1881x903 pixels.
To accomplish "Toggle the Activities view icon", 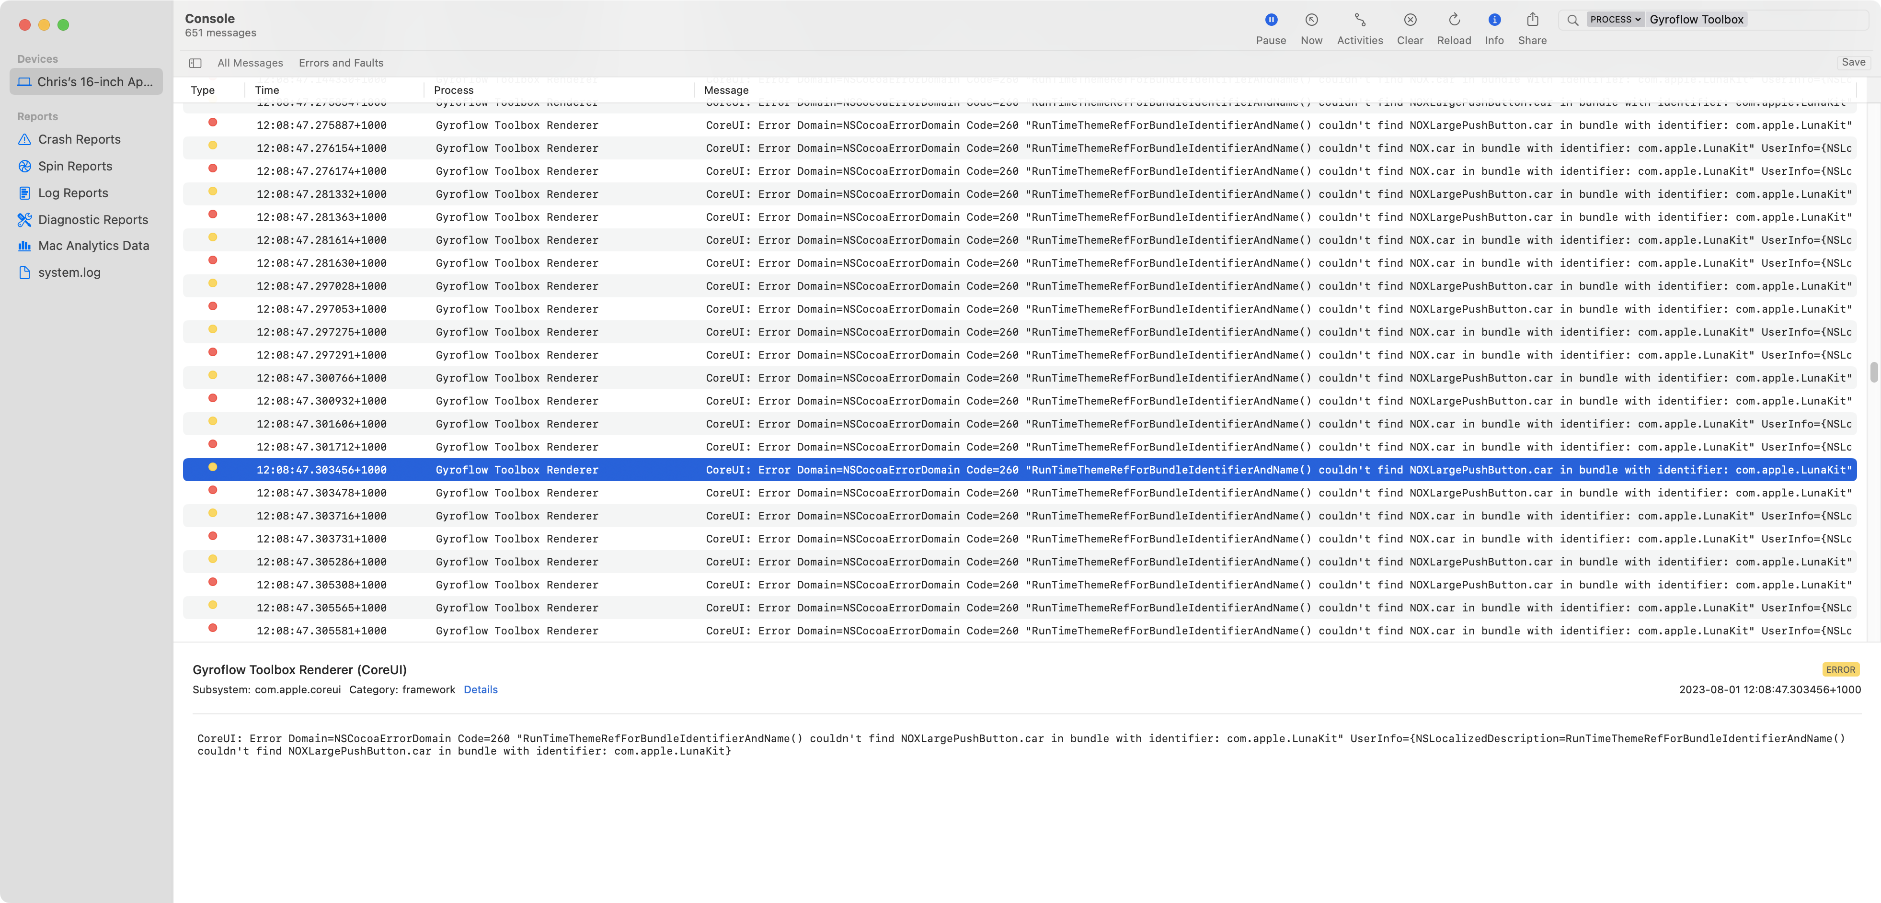I will coord(1360,21).
